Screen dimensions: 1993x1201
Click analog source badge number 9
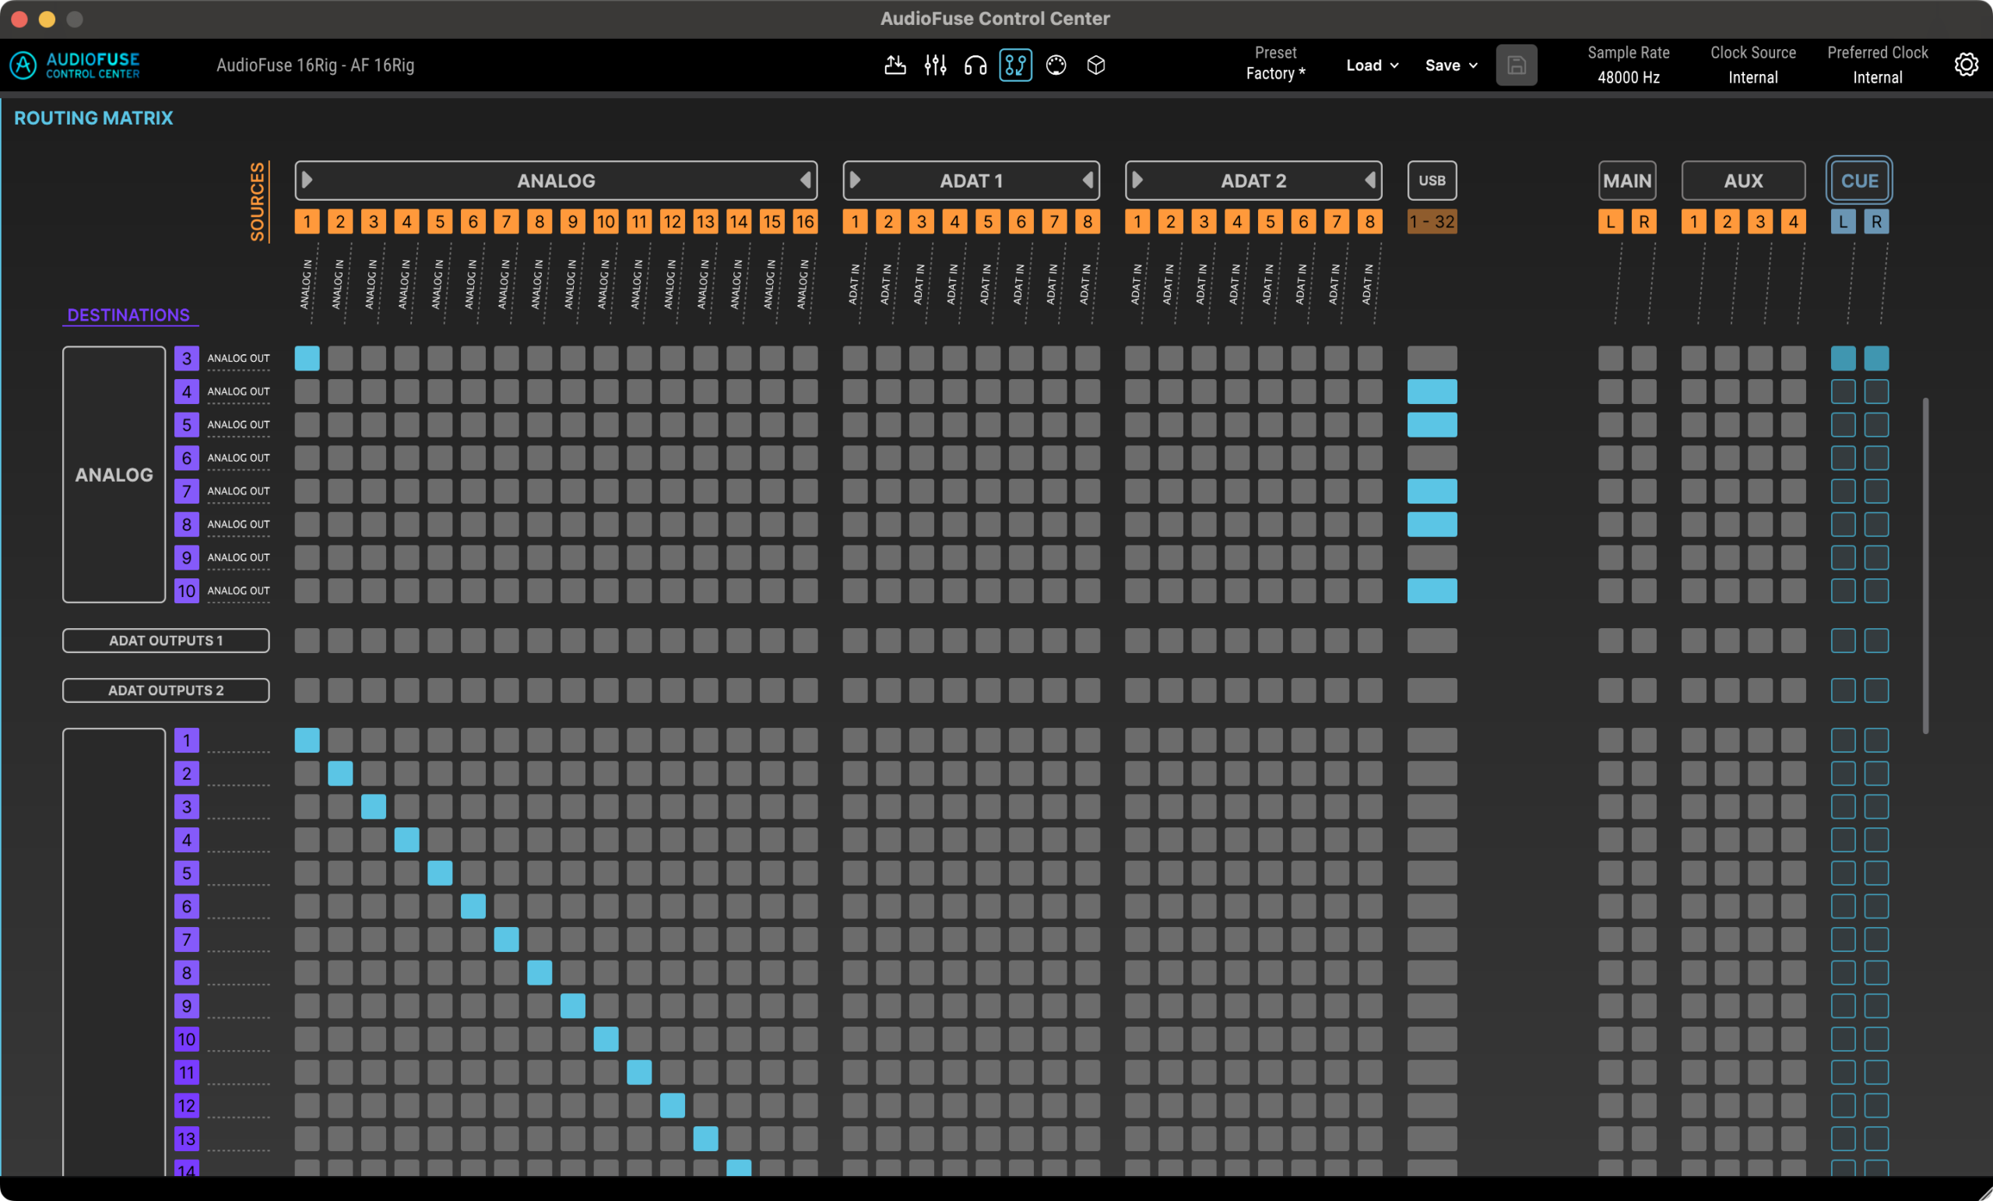pyautogui.click(x=573, y=222)
